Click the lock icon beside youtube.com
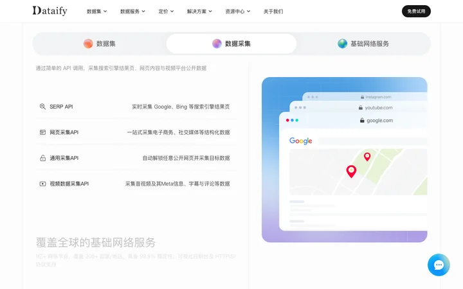Viewport: 463px width, 289px height. tap(361, 108)
